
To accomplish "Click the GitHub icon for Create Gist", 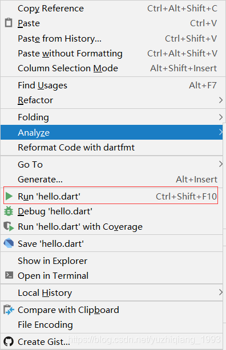I will tap(9, 342).
